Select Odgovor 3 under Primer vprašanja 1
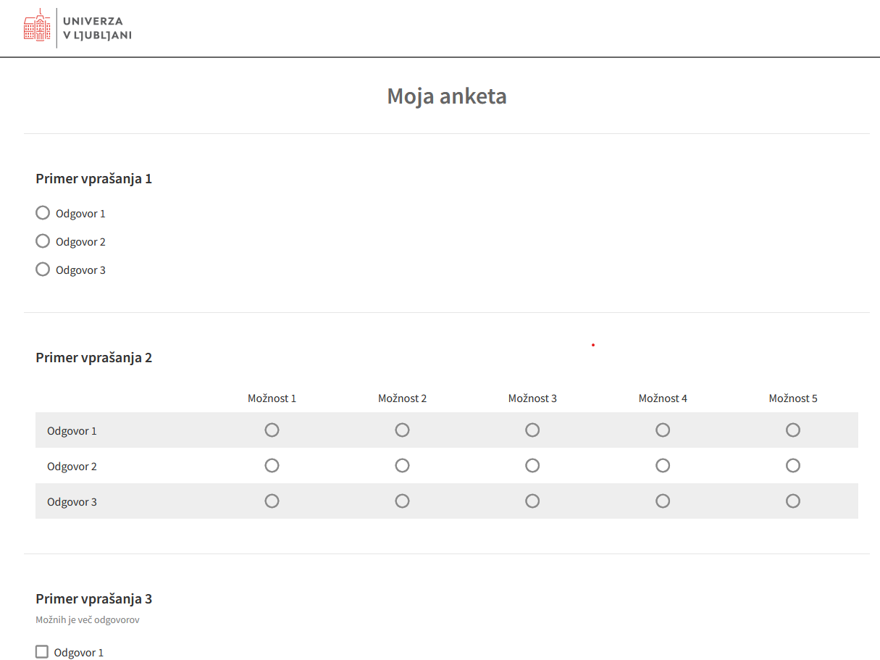 [x=43, y=270]
